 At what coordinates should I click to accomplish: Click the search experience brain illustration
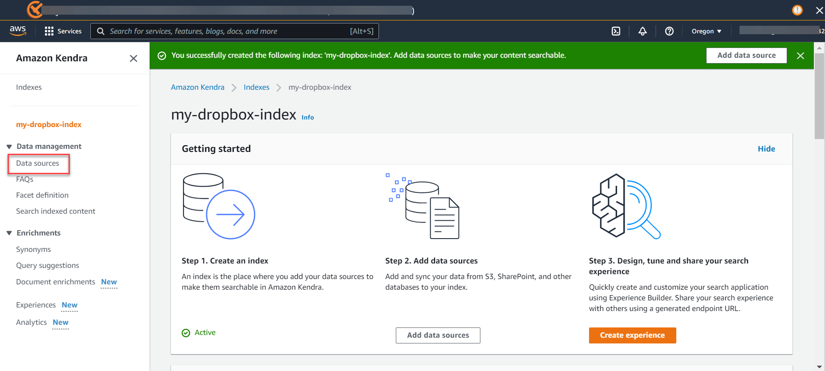626,206
